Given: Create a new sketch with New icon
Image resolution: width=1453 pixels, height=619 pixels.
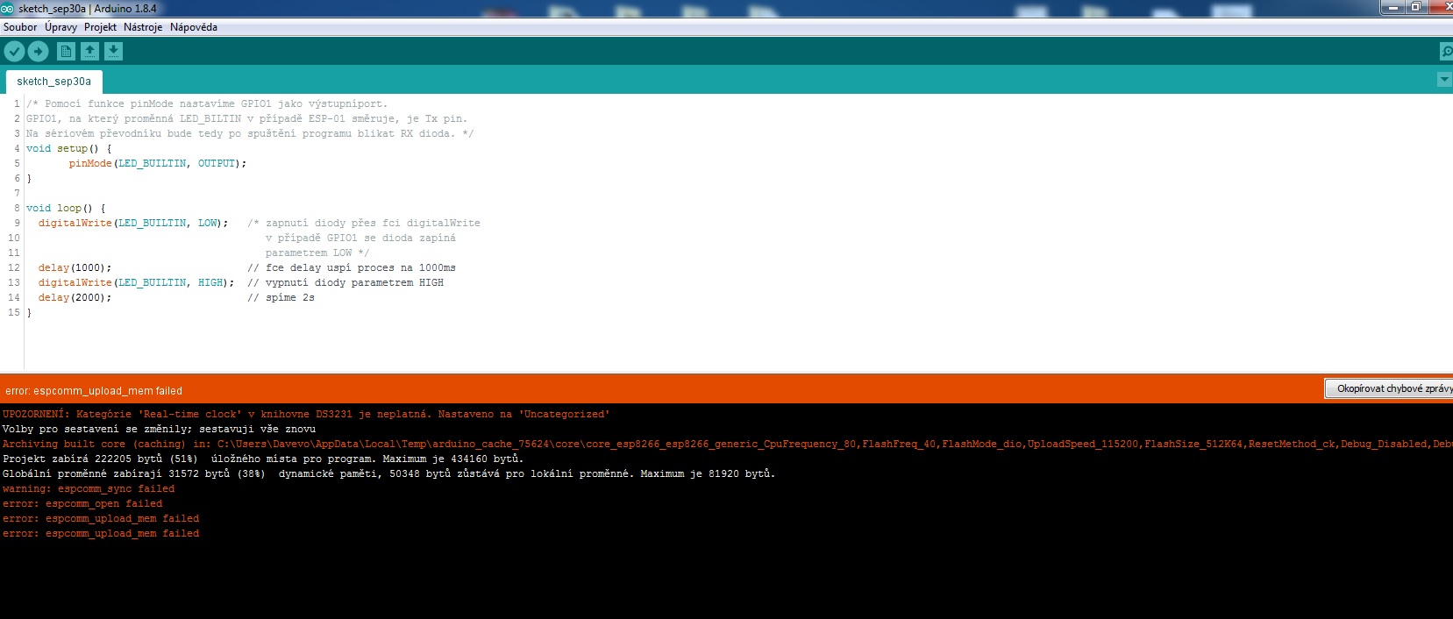Looking at the screenshot, I should [x=66, y=52].
